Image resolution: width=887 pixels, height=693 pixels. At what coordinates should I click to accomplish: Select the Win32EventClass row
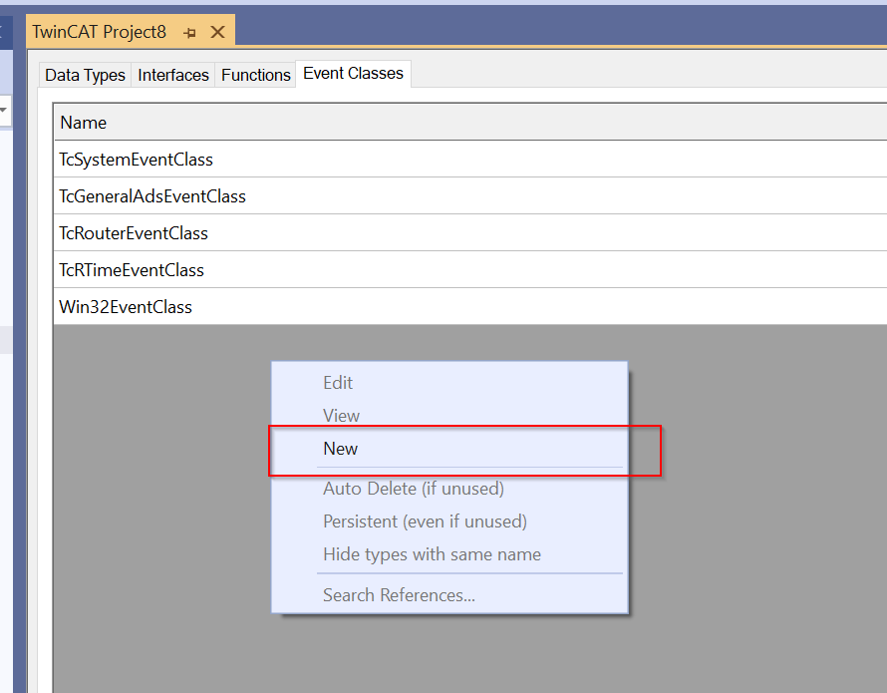(470, 306)
